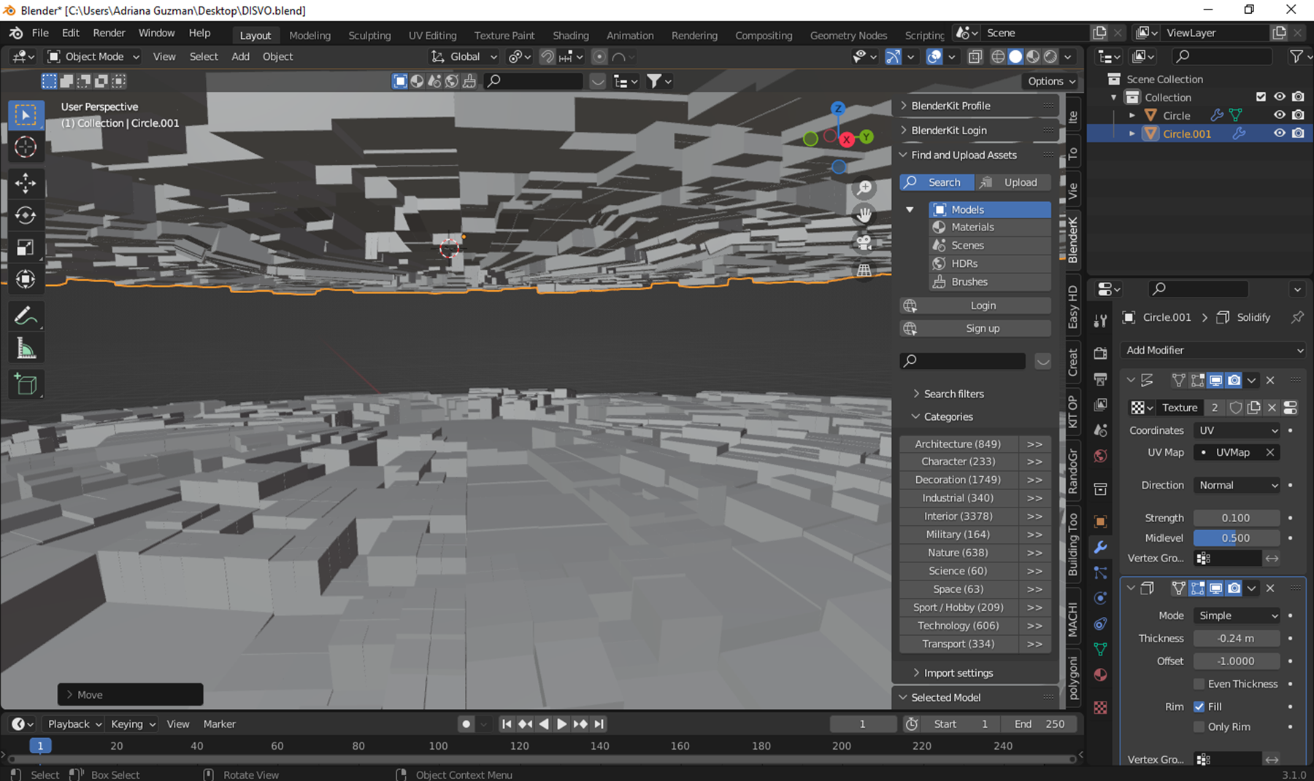Open Output properties tab icon
Screen dimensions: 1314x781
click(x=1100, y=378)
